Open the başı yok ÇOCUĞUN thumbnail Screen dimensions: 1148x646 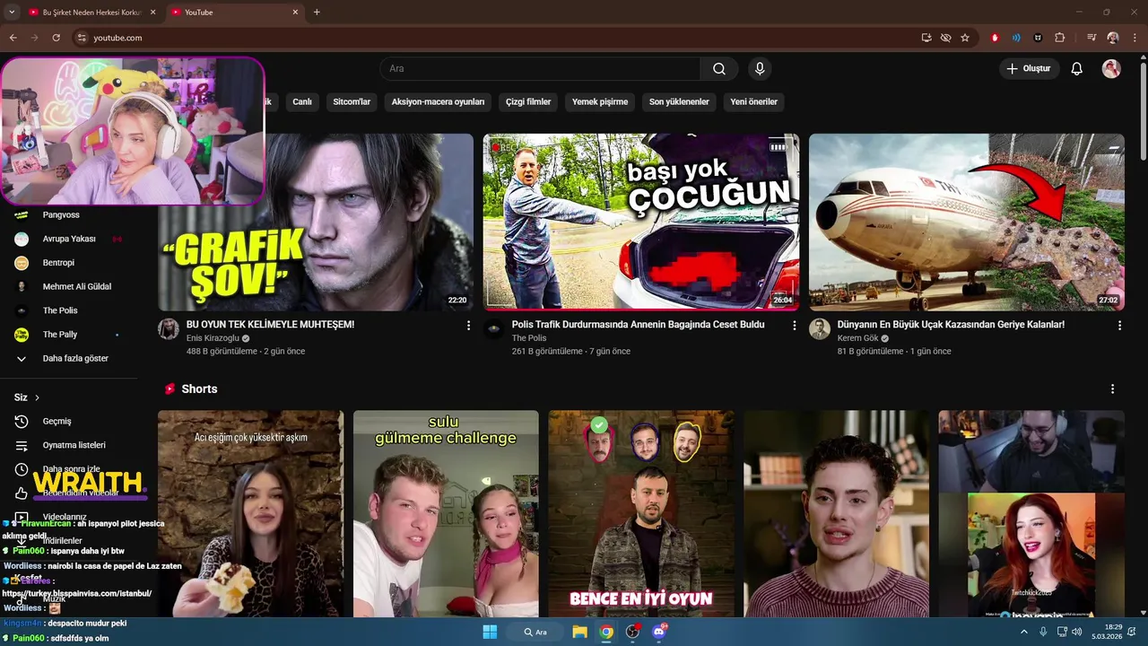tap(641, 222)
